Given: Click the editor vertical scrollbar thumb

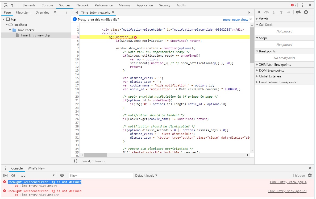Looking at the screenshot, I should point(252,45).
